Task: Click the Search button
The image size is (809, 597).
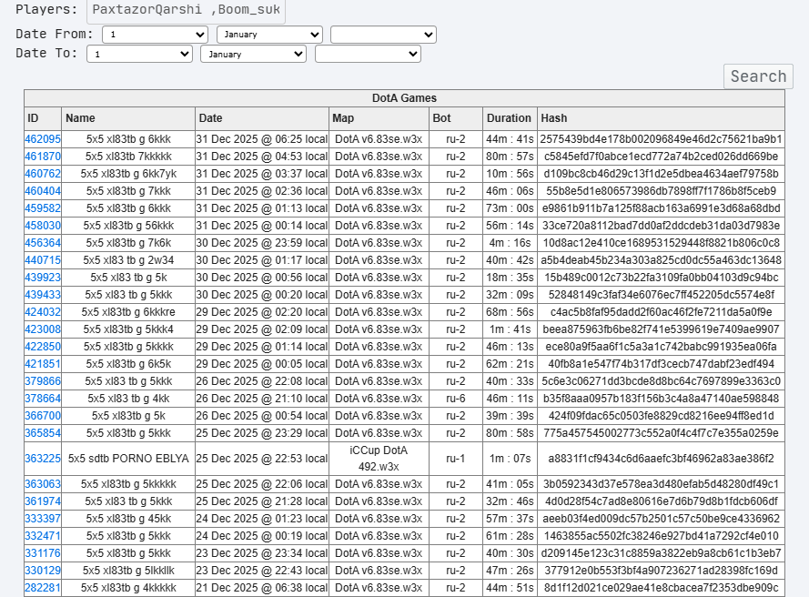Action: pyautogui.click(x=758, y=76)
